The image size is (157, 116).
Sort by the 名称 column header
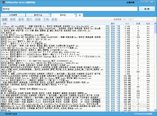[5, 24]
